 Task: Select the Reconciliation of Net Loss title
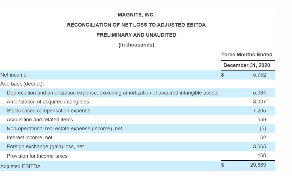[136, 25]
